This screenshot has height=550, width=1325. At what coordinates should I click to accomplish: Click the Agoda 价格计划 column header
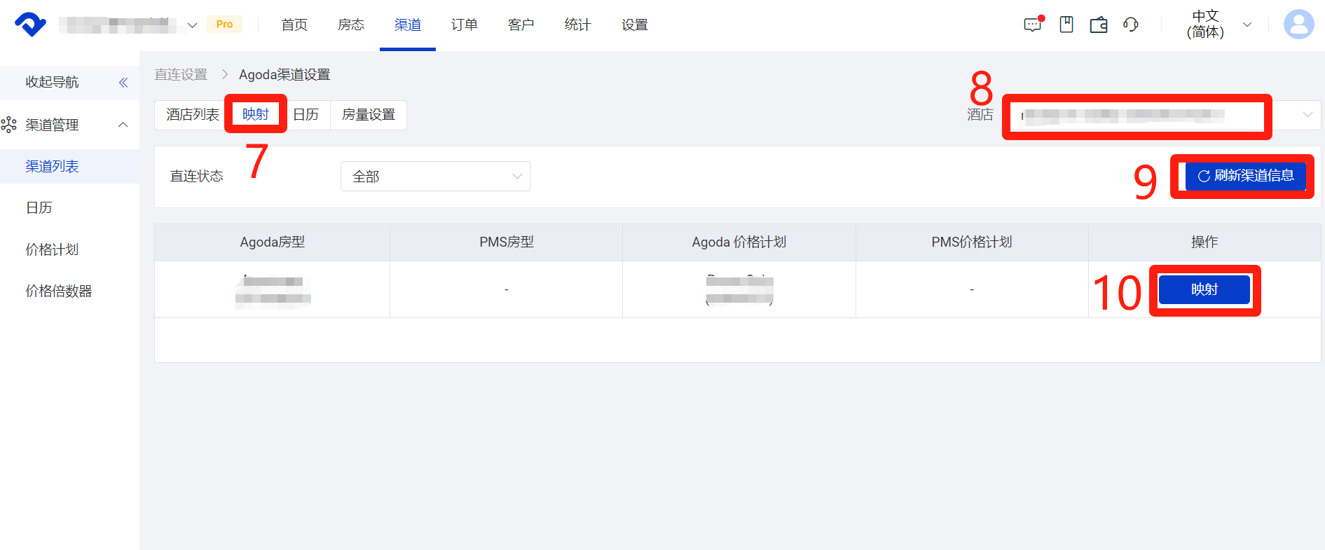click(739, 242)
